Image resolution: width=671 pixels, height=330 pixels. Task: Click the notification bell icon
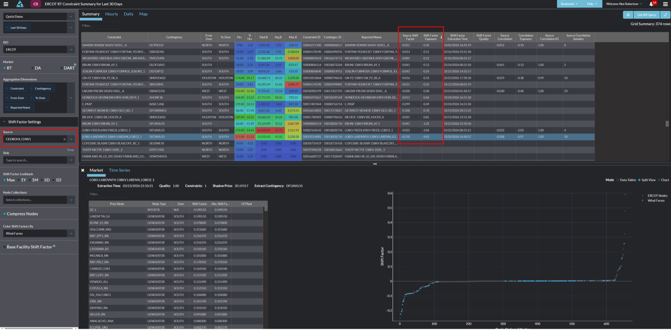651,4
